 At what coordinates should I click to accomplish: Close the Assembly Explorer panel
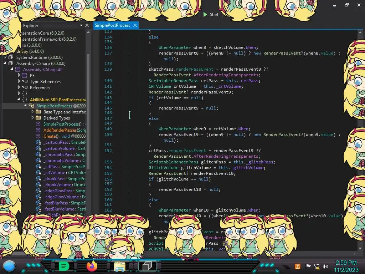87,25
